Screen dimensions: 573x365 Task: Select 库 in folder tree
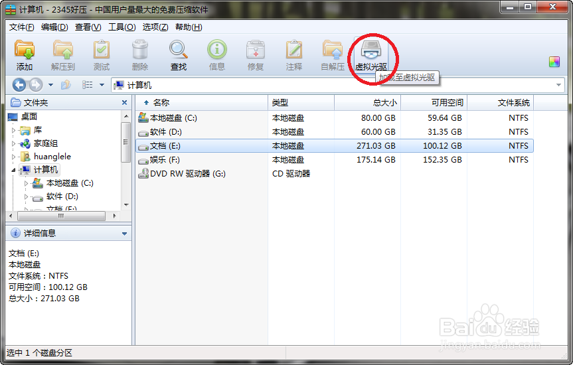[x=38, y=130]
